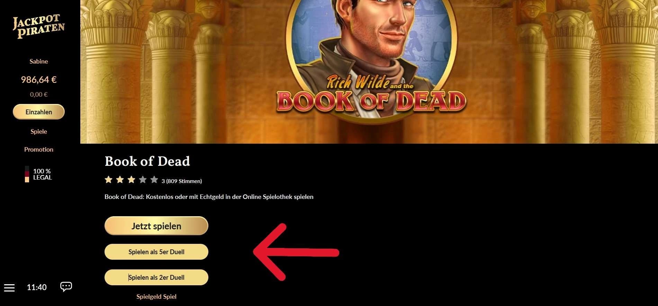Image resolution: width=658 pixels, height=306 pixels.
Task: Click the Book of Dead banner image
Action: coord(369,71)
